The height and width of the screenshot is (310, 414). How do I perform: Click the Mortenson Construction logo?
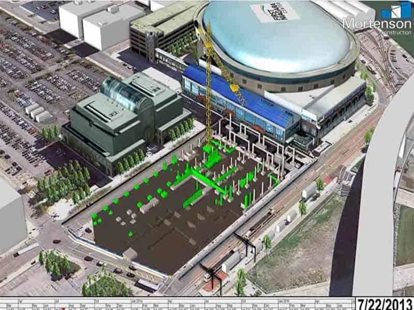tap(377, 19)
